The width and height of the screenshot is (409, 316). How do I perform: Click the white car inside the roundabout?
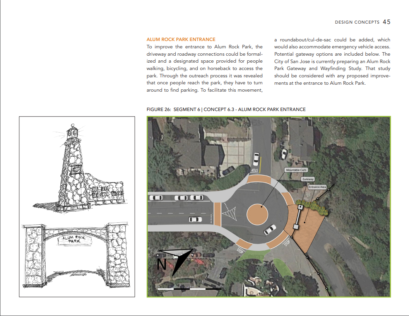270,230
